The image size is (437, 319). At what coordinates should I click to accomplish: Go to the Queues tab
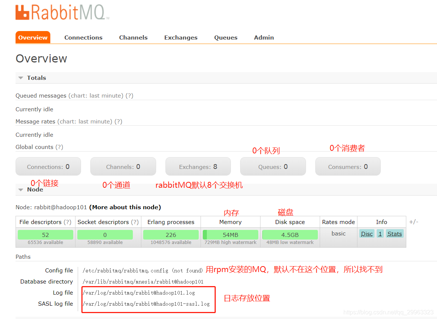pyautogui.click(x=226, y=37)
